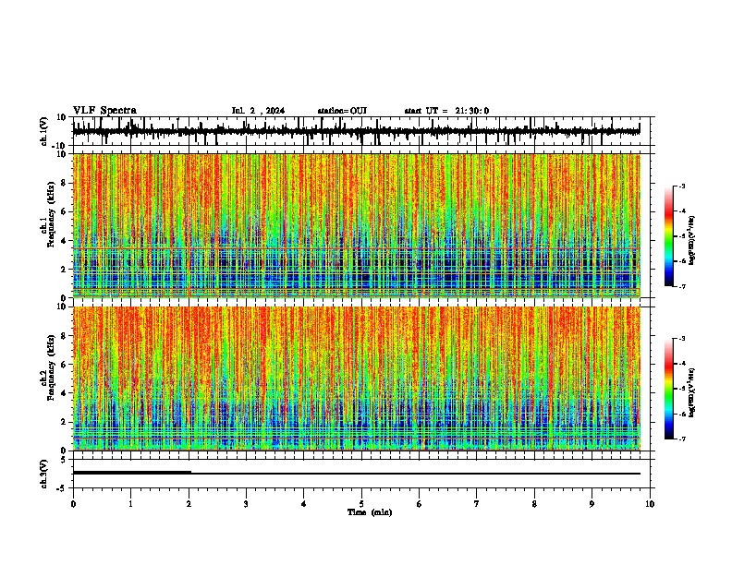This screenshot has width=732, height=565.
Task: Click the ch.1 spectrogram plot area
Action: pos(356,225)
